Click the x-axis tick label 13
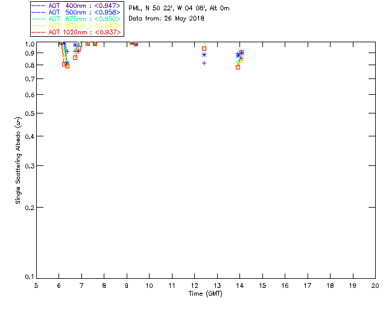Screen dimensions: 386x309 [217, 285]
